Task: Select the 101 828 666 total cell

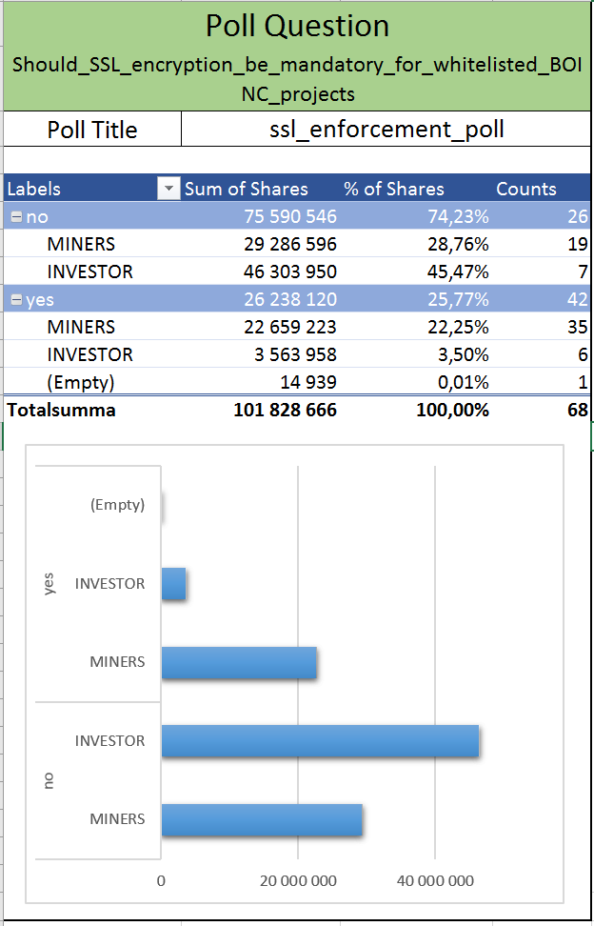Action: click(285, 410)
